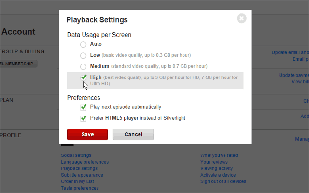This screenshot has height=193, width=309.
Task: Click Order in My List link
Action: 78,181
